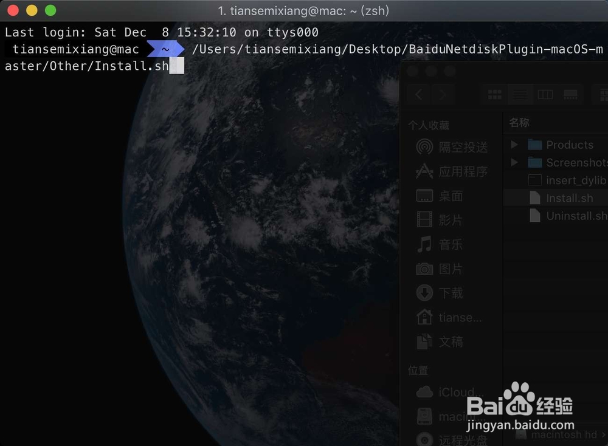Select Remote Disc (远程光盘) in sidebar

coord(452,440)
